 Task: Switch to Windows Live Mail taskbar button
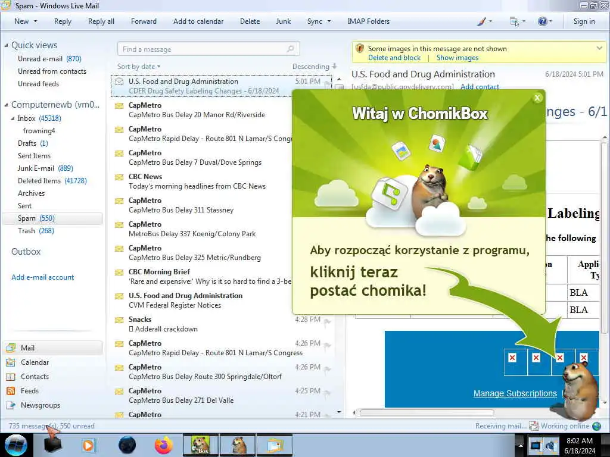(274, 445)
